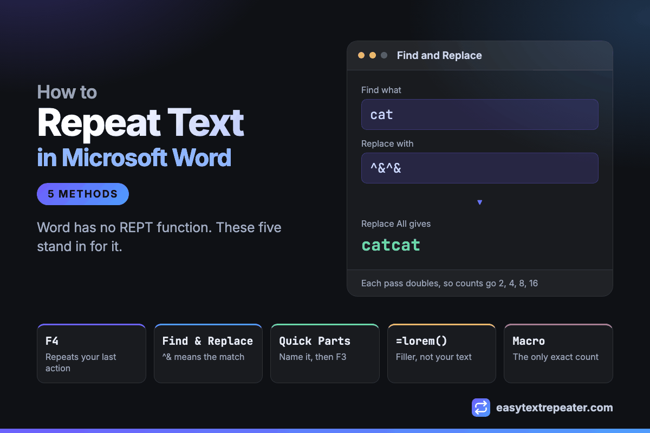This screenshot has width=650, height=433.
Task: Click the 'Replace with' field containing ^&^&
Action: point(480,168)
